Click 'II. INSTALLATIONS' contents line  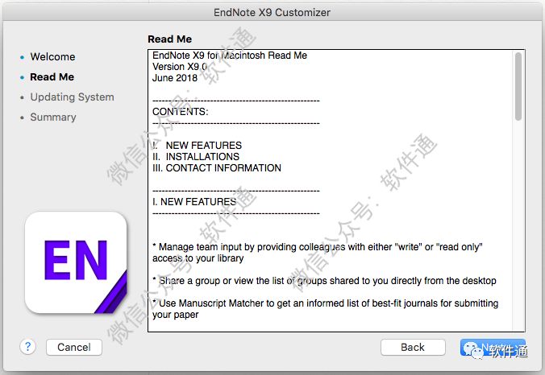[196, 156]
